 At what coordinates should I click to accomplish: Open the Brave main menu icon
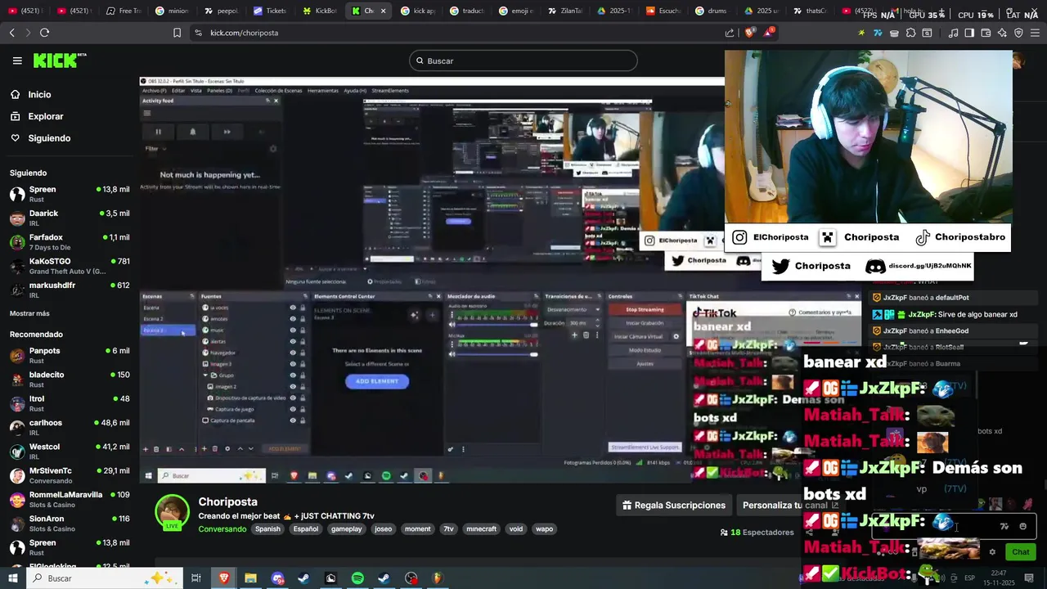[1035, 33]
